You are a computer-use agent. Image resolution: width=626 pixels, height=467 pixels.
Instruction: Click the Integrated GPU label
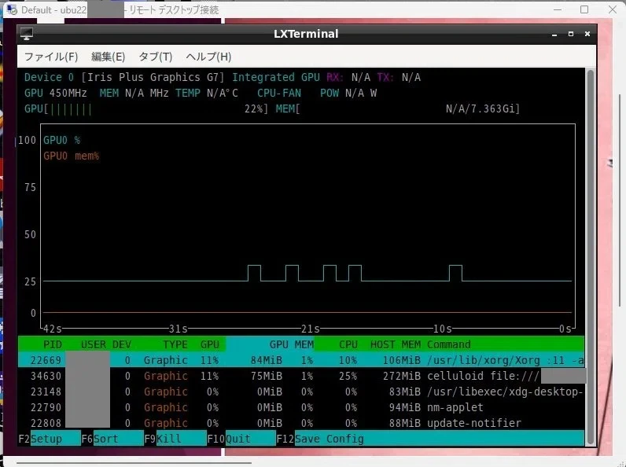[x=276, y=77]
